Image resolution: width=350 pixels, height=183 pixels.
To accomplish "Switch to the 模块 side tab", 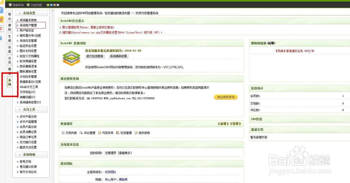I will tap(9, 27).
